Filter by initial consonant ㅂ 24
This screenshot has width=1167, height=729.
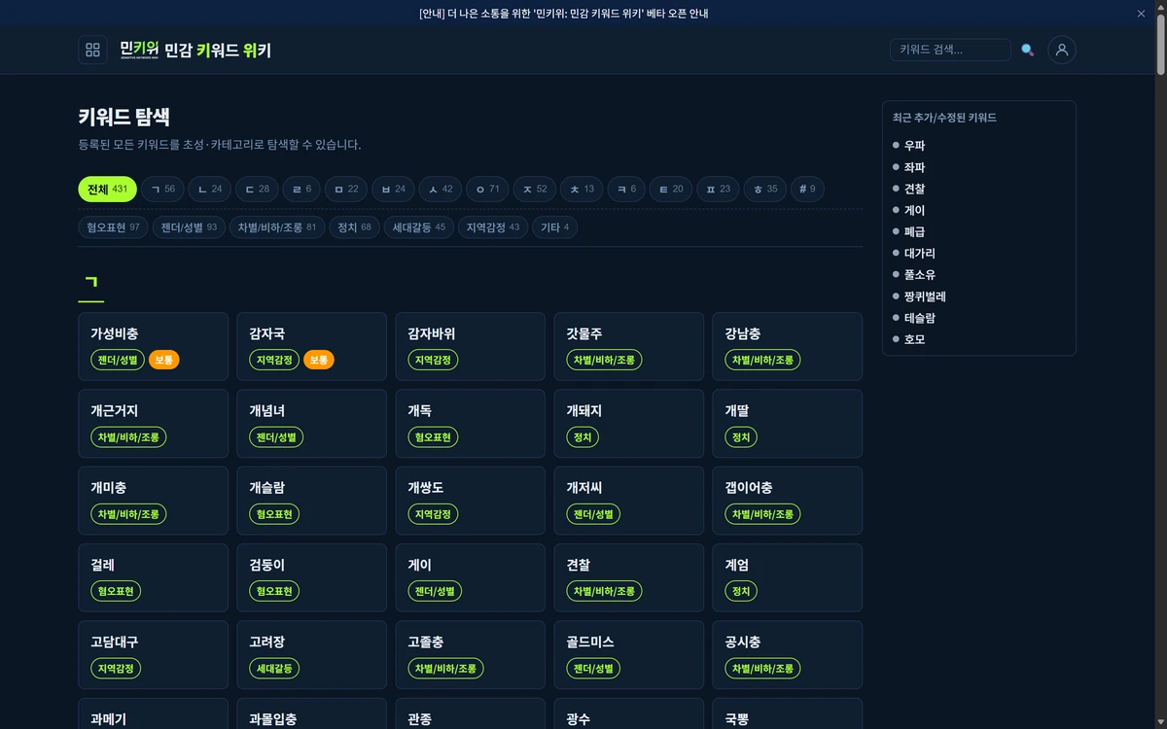[393, 189]
